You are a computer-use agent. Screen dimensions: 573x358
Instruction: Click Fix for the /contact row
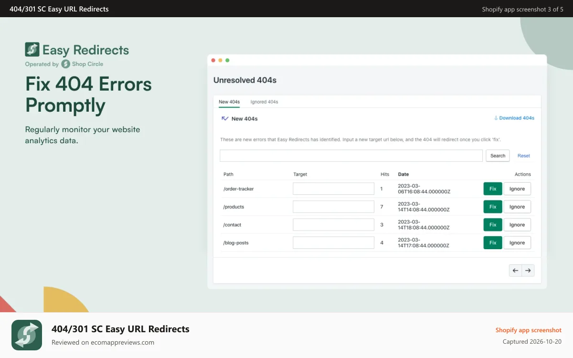493,225
